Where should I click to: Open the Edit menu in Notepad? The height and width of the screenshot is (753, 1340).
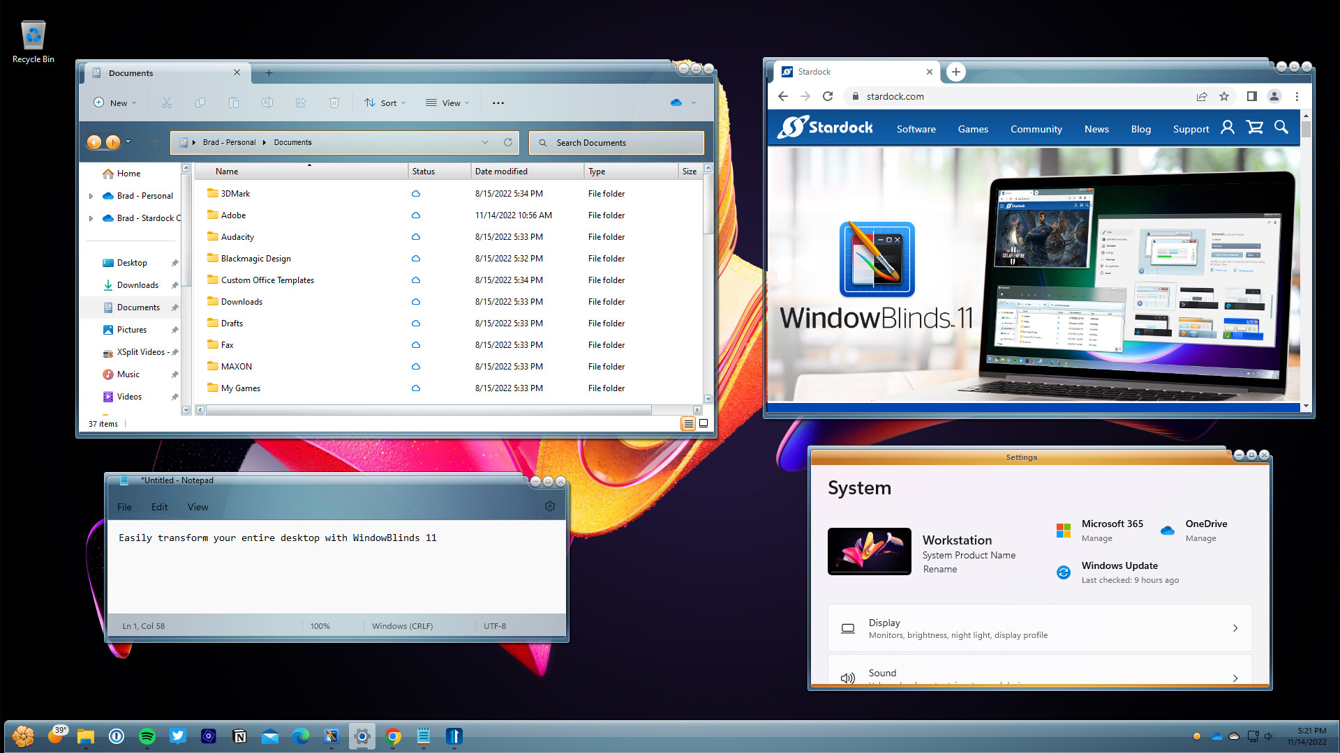[x=159, y=507]
